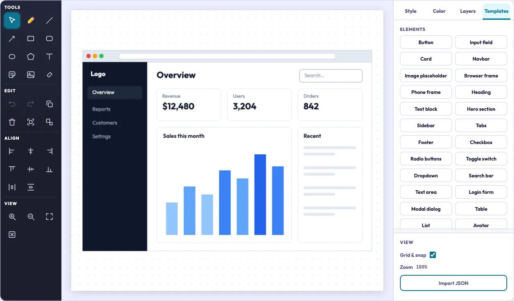
Task: Select the pencil drawing tool
Action: [31, 20]
